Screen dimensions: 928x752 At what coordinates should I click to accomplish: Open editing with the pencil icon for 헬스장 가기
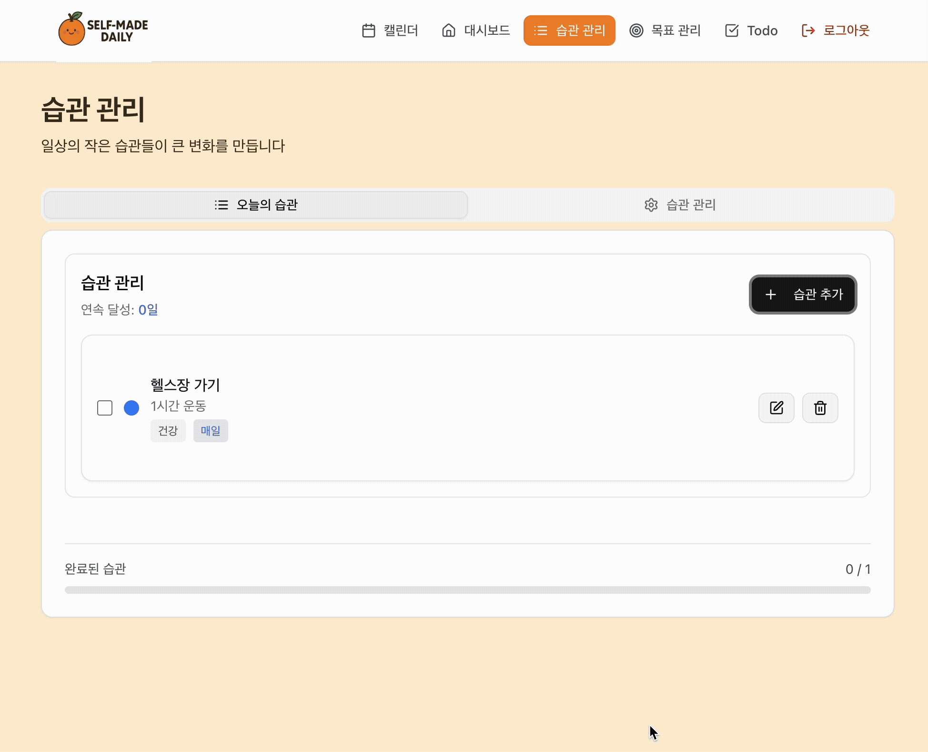click(777, 408)
